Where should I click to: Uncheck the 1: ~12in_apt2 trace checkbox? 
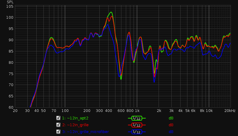pos(58,118)
